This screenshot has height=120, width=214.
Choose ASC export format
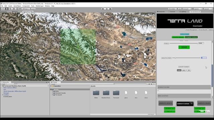click(184, 70)
